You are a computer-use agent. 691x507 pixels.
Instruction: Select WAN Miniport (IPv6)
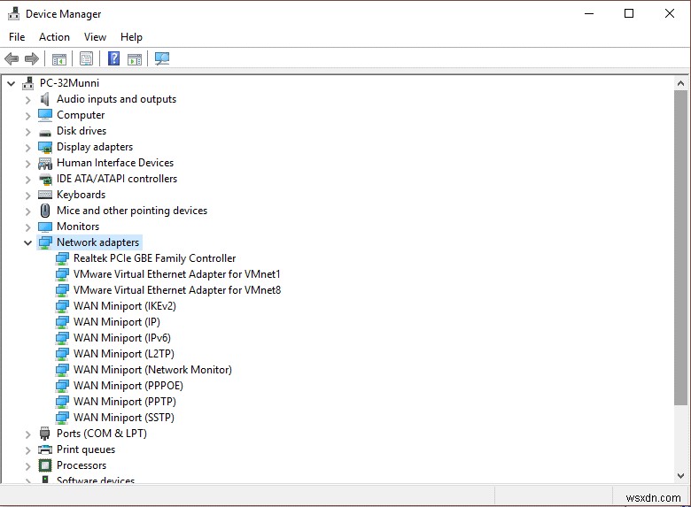point(122,338)
